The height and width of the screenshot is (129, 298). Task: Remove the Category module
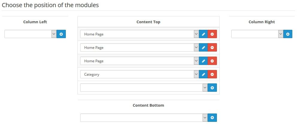(212, 74)
